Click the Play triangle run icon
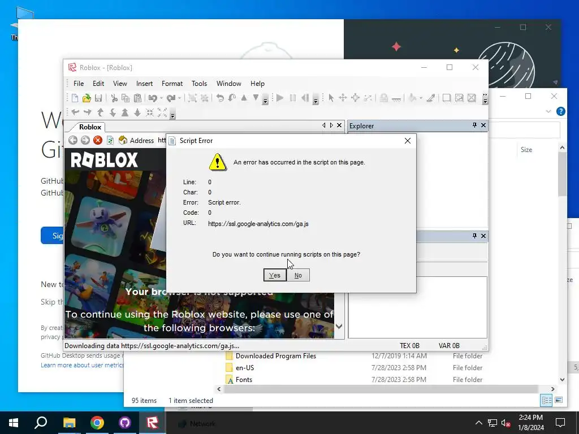579x434 pixels. click(280, 98)
